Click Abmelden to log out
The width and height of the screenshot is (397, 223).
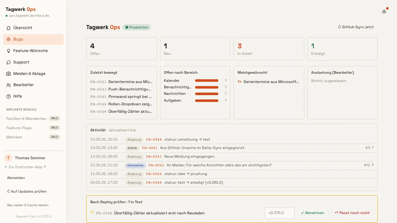tap(16, 178)
